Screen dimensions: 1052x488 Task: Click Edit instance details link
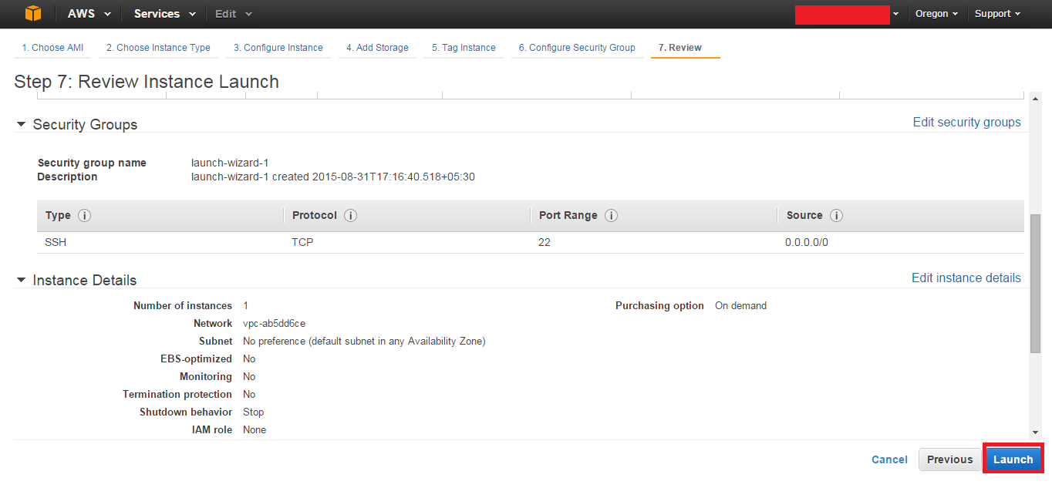[x=966, y=278]
